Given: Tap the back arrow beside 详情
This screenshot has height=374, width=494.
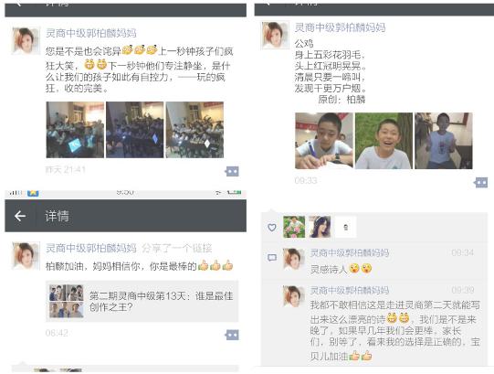Looking at the screenshot, I should point(20,216).
